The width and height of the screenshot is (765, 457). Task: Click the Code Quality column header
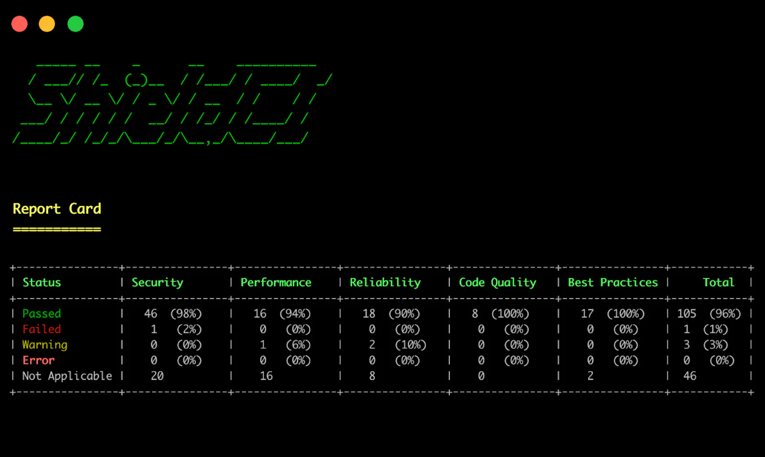tap(497, 283)
